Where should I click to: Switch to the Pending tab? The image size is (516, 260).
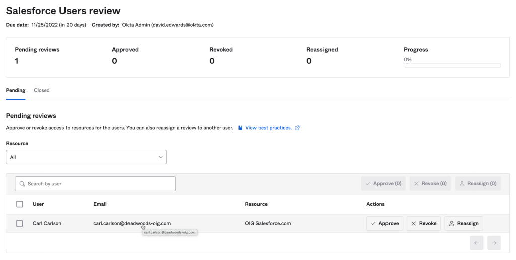tap(16, 90)
